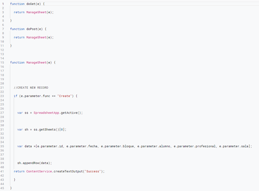The width and height of the screenshot is (259, 191).
Task: Select e.parameter.bloque in the data array
Action: (x=117, y=146)
